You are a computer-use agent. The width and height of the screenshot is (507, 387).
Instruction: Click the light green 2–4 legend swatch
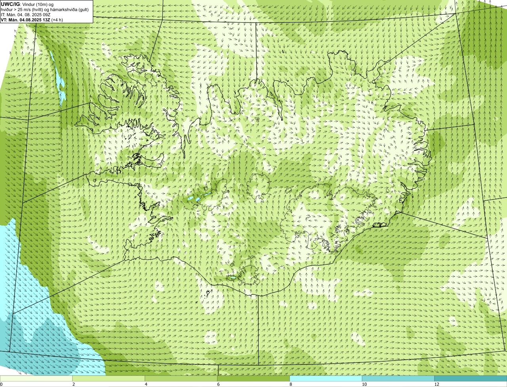[109, 378]
